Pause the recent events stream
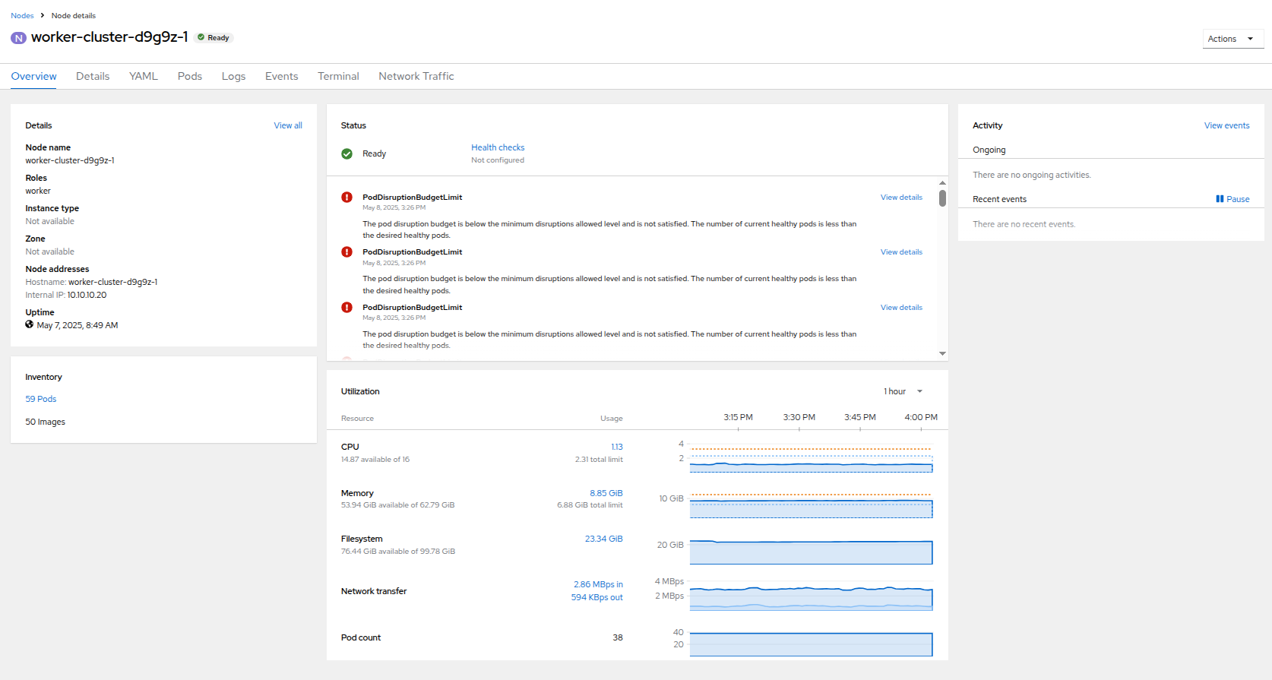This screenshot has width=1272, height=680. pyautogui.click(x=1232, y=199)
